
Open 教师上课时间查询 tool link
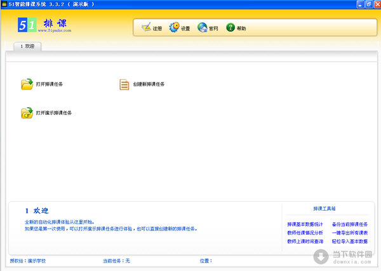pos(305,241)
